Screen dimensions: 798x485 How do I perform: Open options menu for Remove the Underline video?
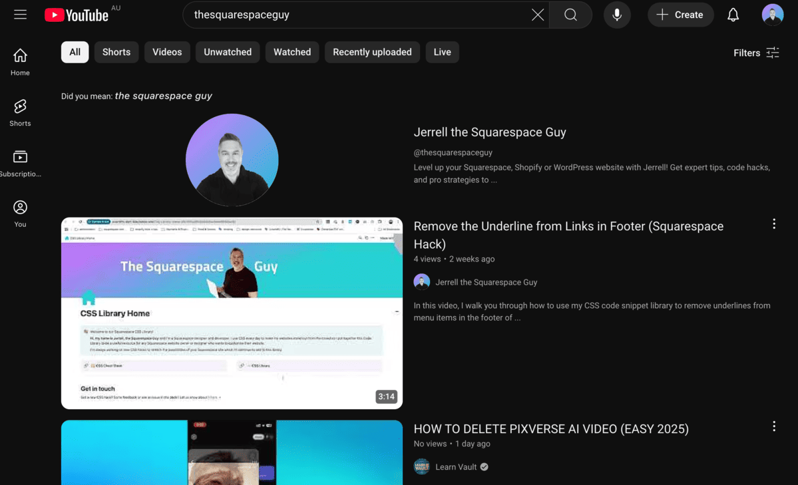click(x=773, y=224)
